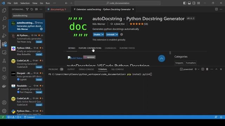Select the Feature Contributions tab
This screenshot has width=225, height=126.
click(90, 48)
